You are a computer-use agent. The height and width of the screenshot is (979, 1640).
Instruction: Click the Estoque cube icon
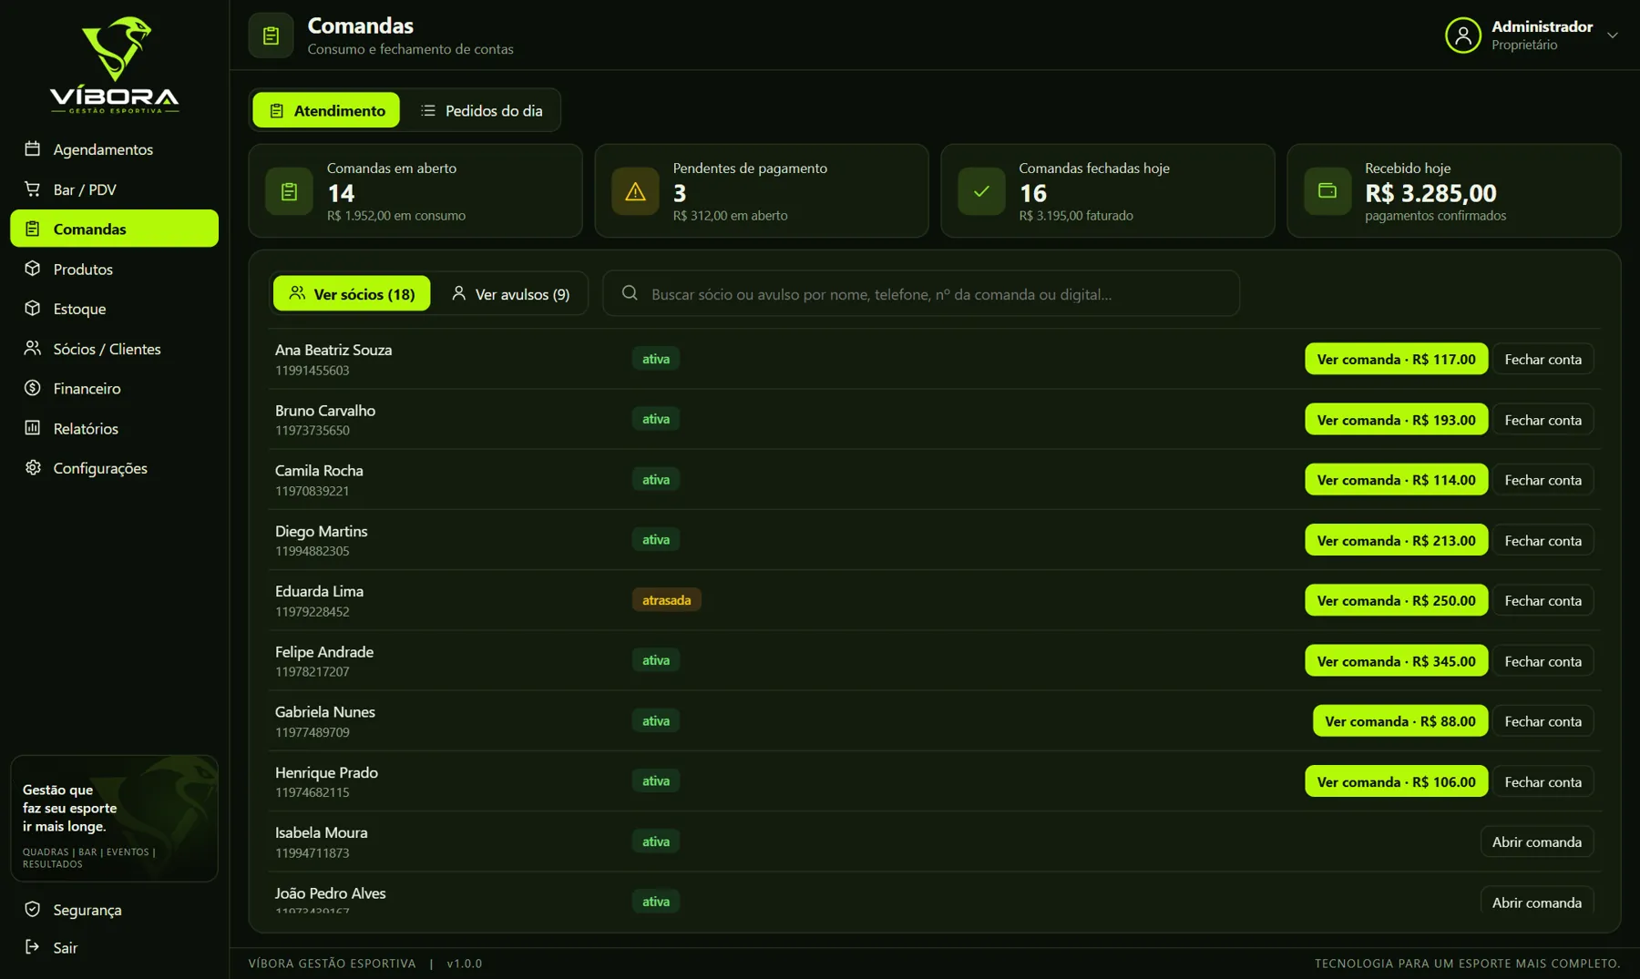pos(33,308)
